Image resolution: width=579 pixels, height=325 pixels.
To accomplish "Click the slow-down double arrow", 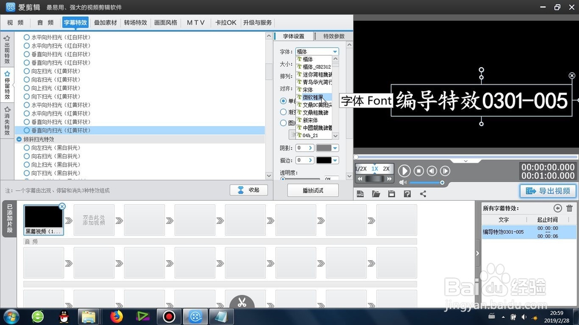I will (x=360, y=179).
